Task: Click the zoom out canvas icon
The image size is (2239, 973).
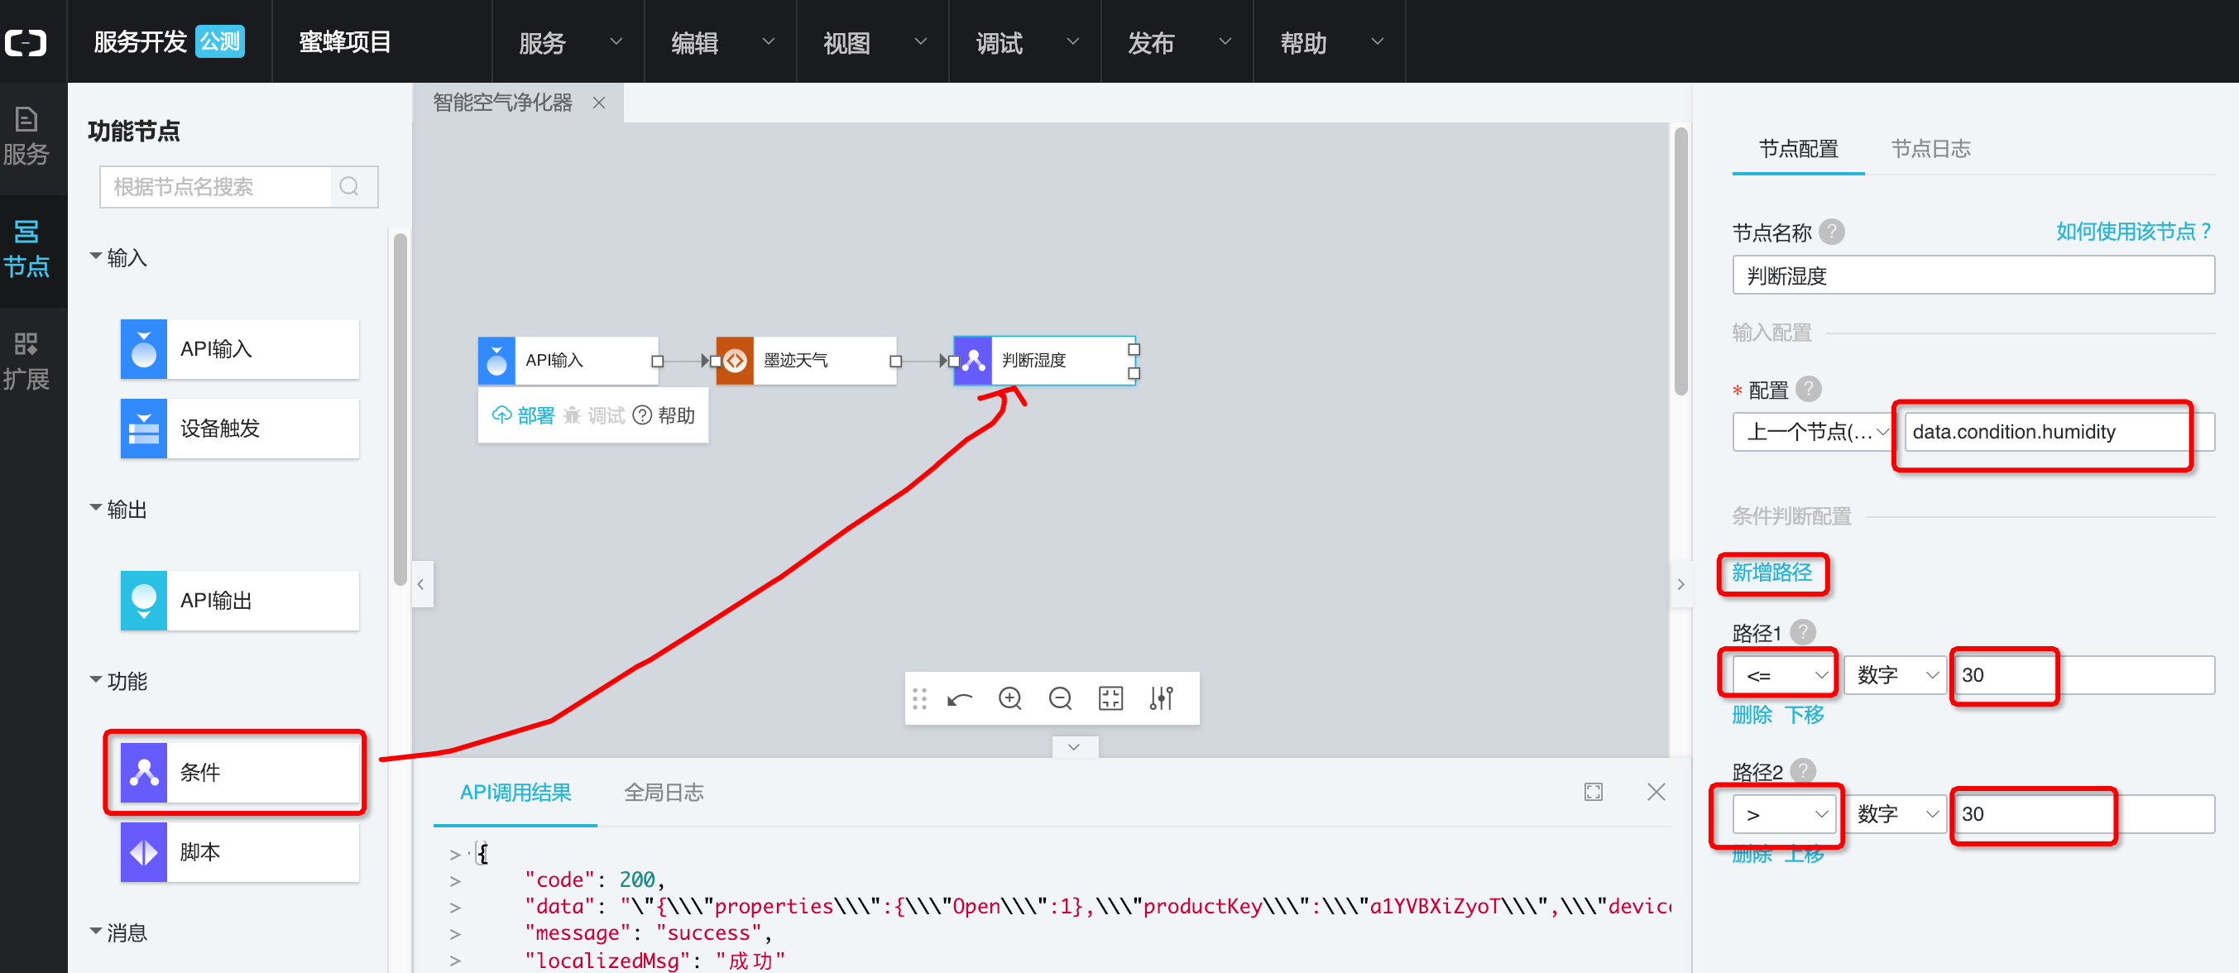Action: [x=1060, y=698]
